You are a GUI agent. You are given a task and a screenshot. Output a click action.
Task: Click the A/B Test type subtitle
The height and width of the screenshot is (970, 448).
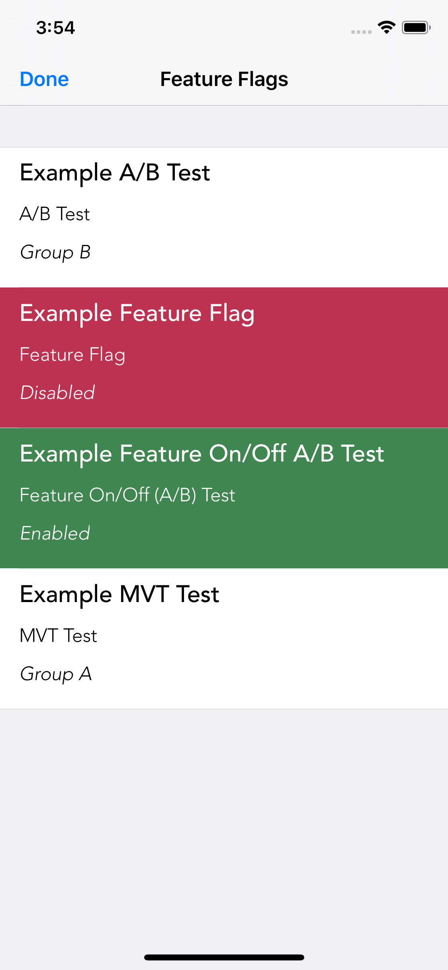pos(55,214)
